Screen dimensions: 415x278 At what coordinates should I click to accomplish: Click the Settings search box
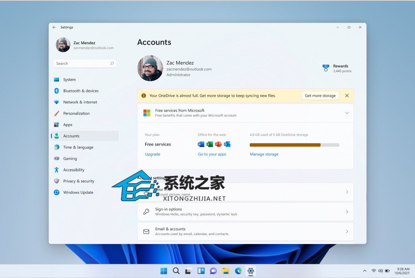85,64
